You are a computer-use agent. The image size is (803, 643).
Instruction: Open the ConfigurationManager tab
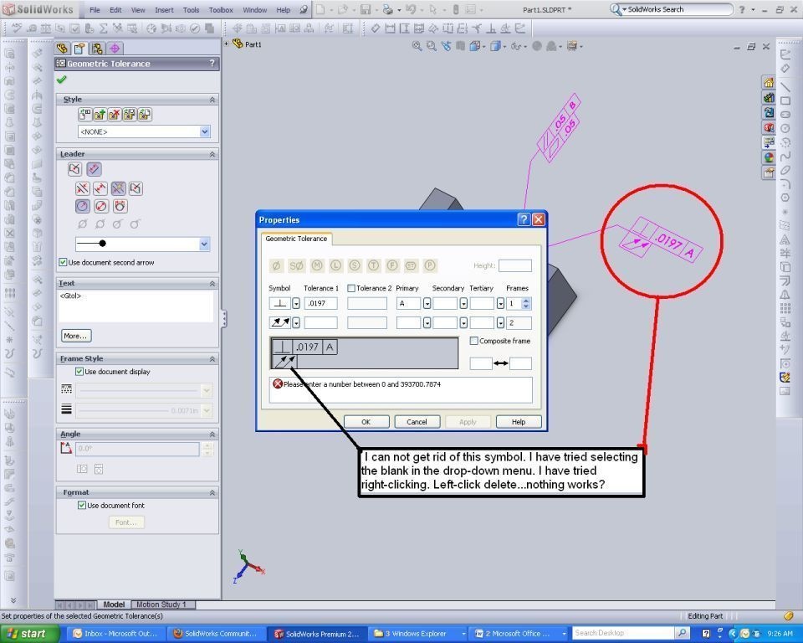97,49
